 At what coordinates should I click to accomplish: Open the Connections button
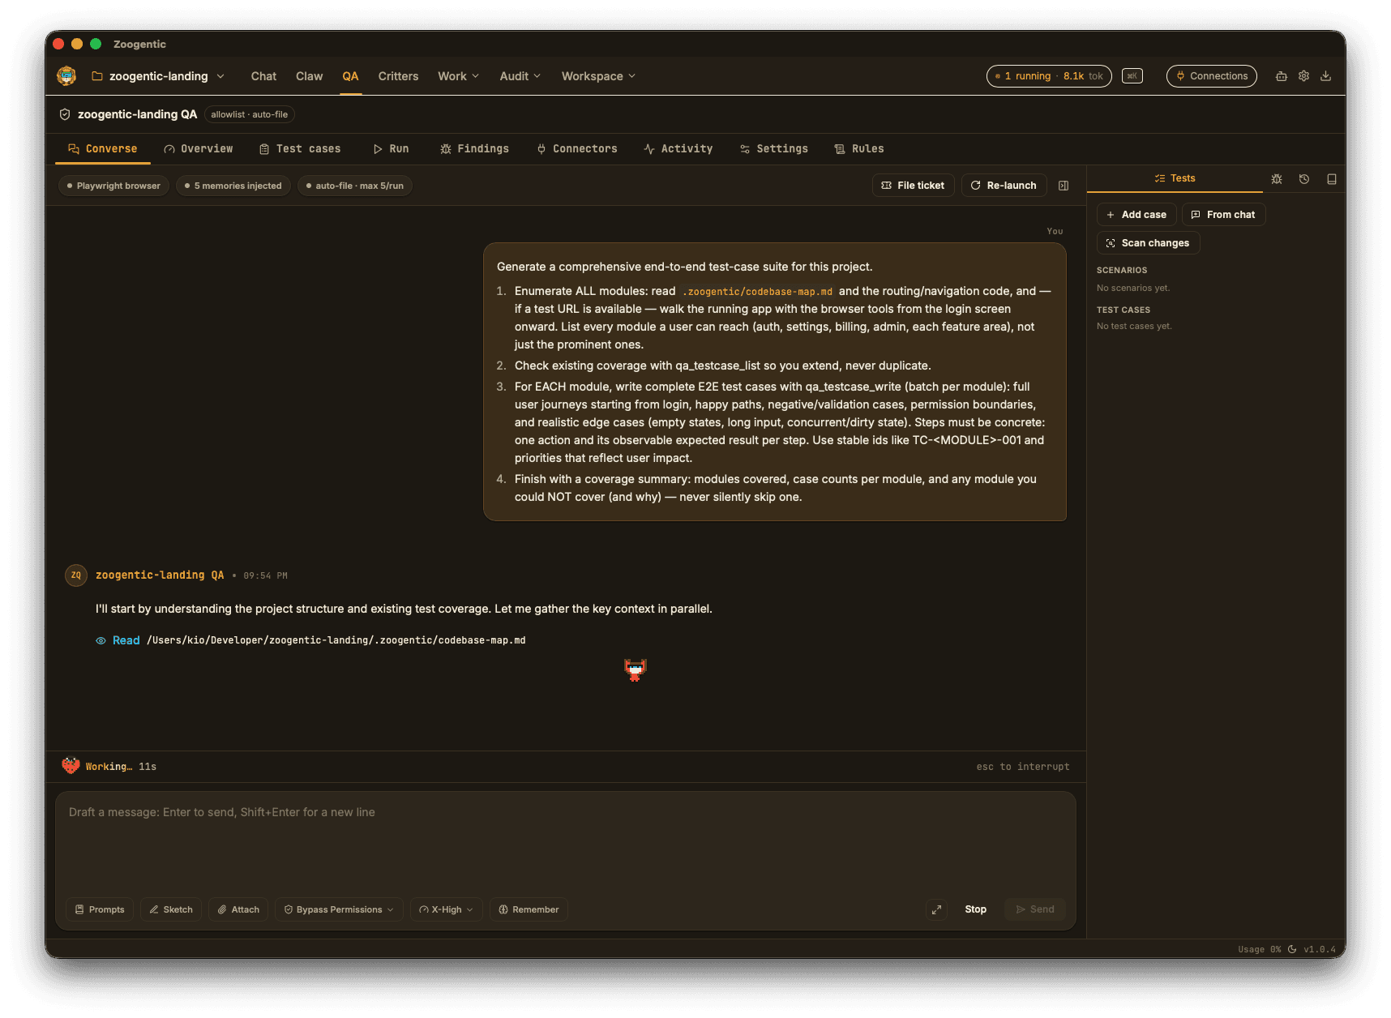click(1212, 76)
